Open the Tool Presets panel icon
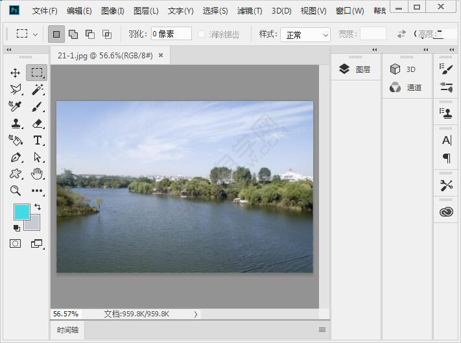461x343 pixels. 446,185
